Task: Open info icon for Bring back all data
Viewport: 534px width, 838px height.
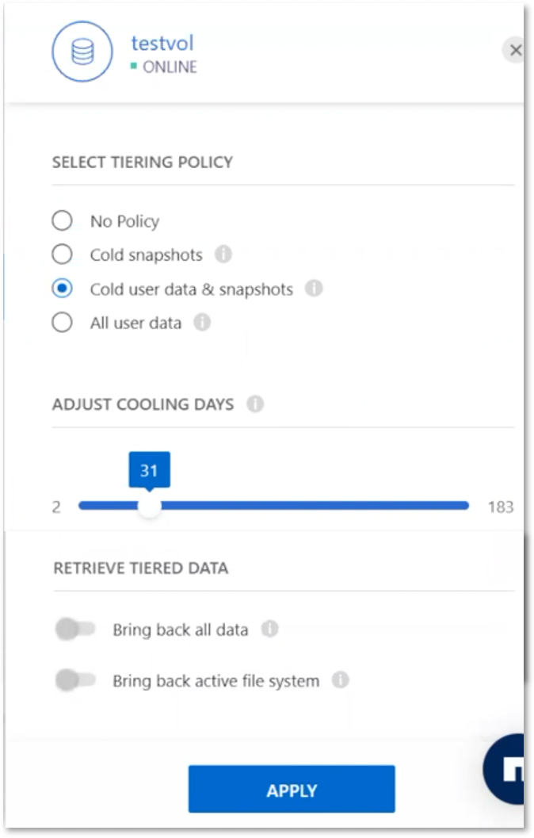Action: click(269, 629)
